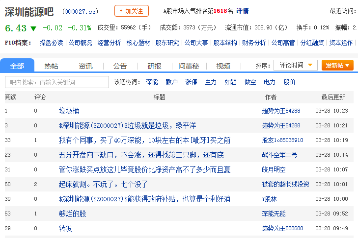This screenshot has height=238, width=358.
Task: Open the 资本运作 link
Action: (x=341, y=43)
